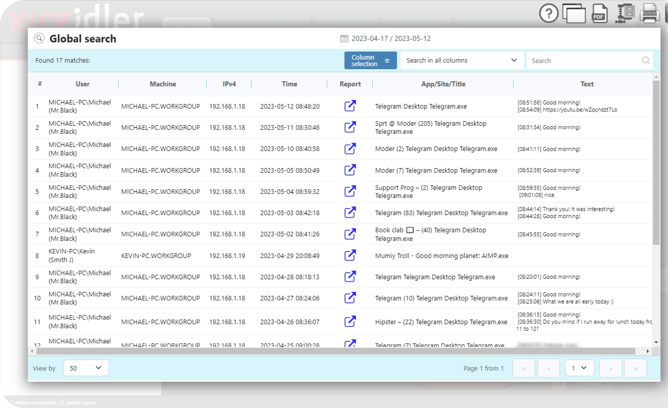668x408 pixels.
Task: Click the printer icon
Action: 650,13
